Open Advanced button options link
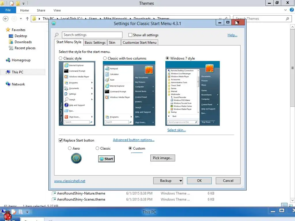The width and height of the screenshot is (295, 221). [x=134, y=140]
